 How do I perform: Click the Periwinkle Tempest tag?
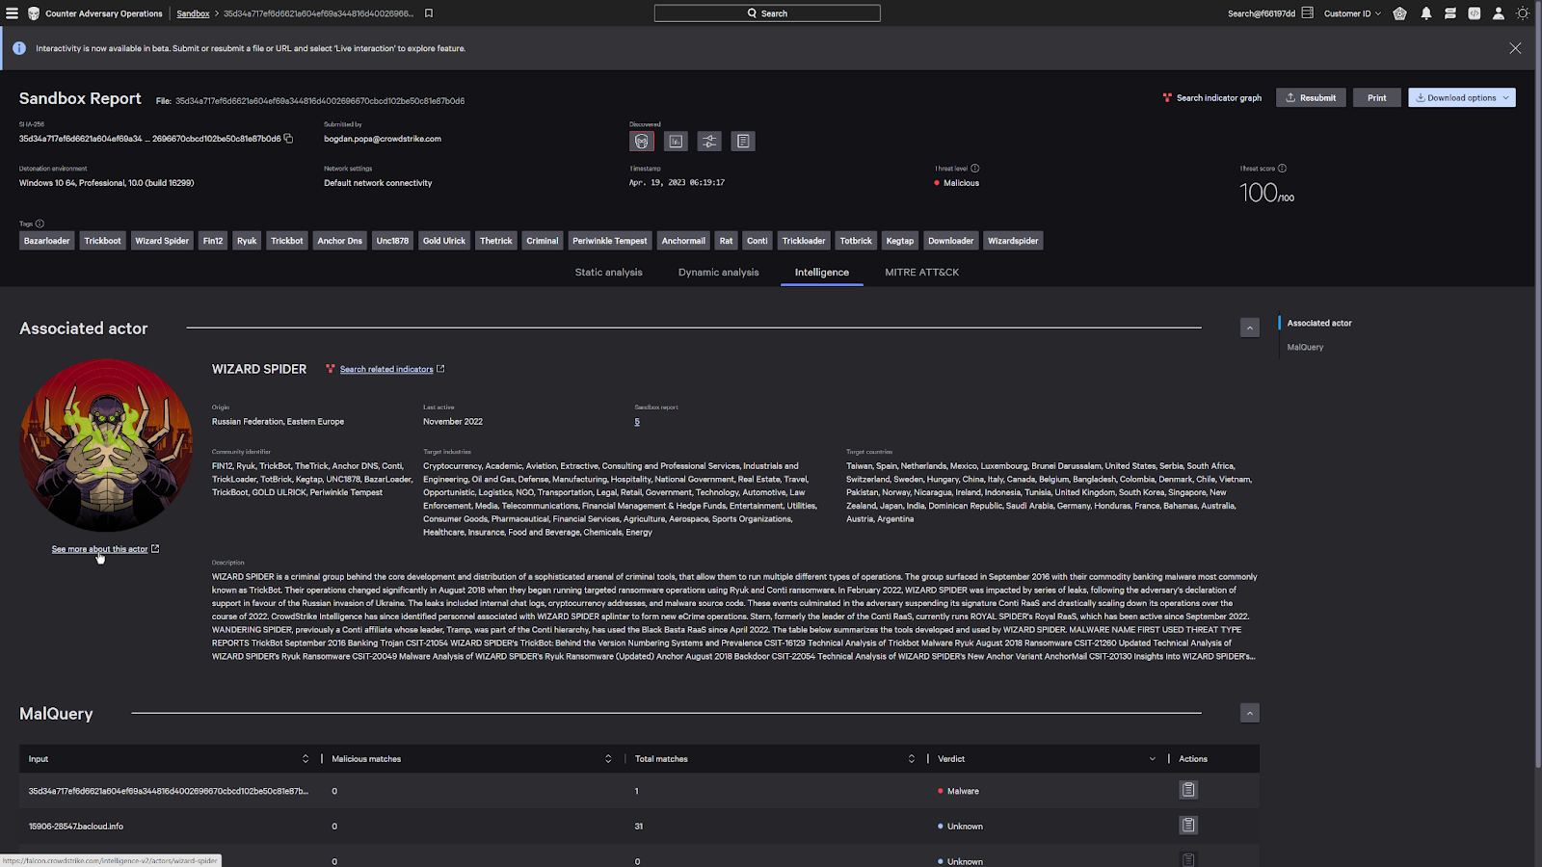(610, 241)
